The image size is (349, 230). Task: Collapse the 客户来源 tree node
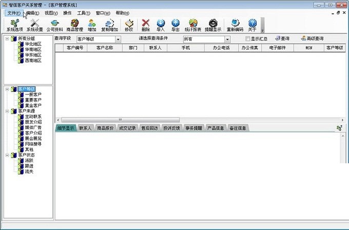(x=7, y=111)
